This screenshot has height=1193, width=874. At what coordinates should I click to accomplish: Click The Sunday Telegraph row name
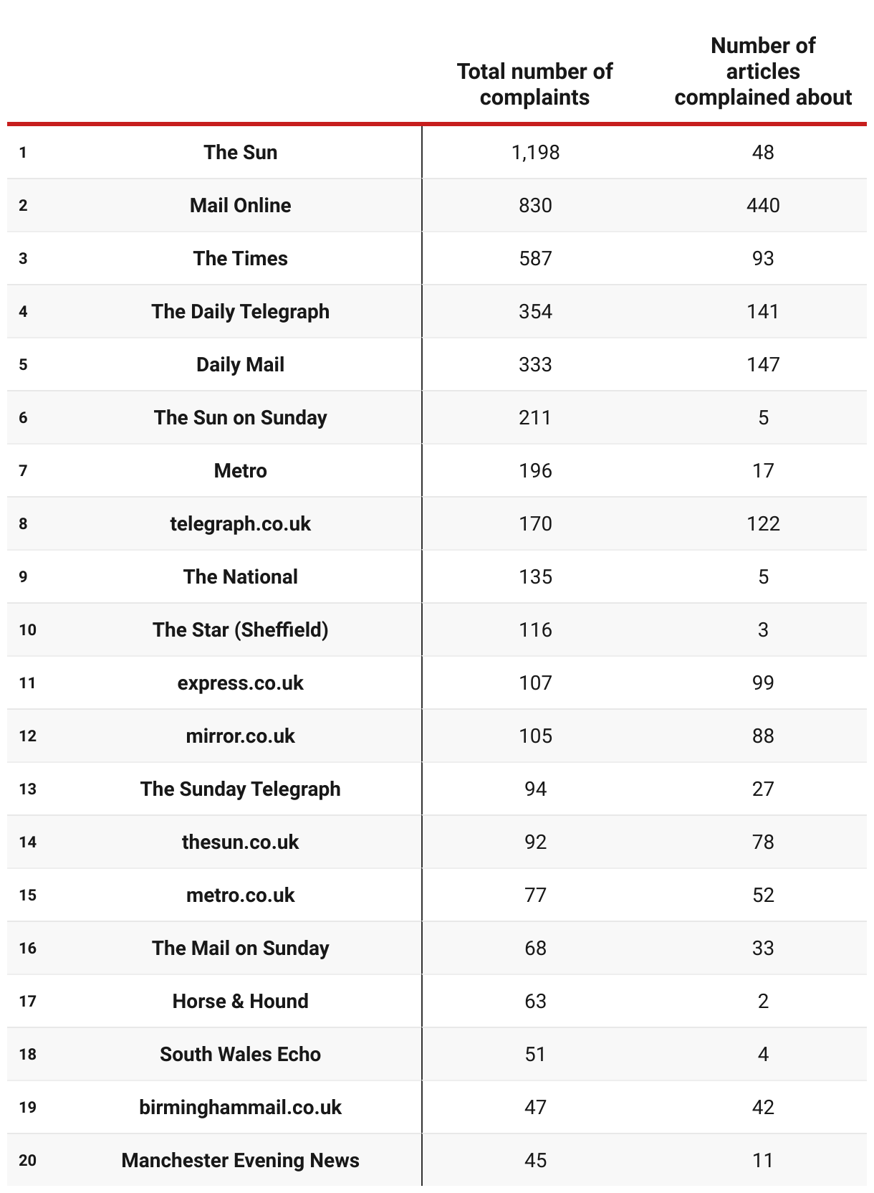240,789
